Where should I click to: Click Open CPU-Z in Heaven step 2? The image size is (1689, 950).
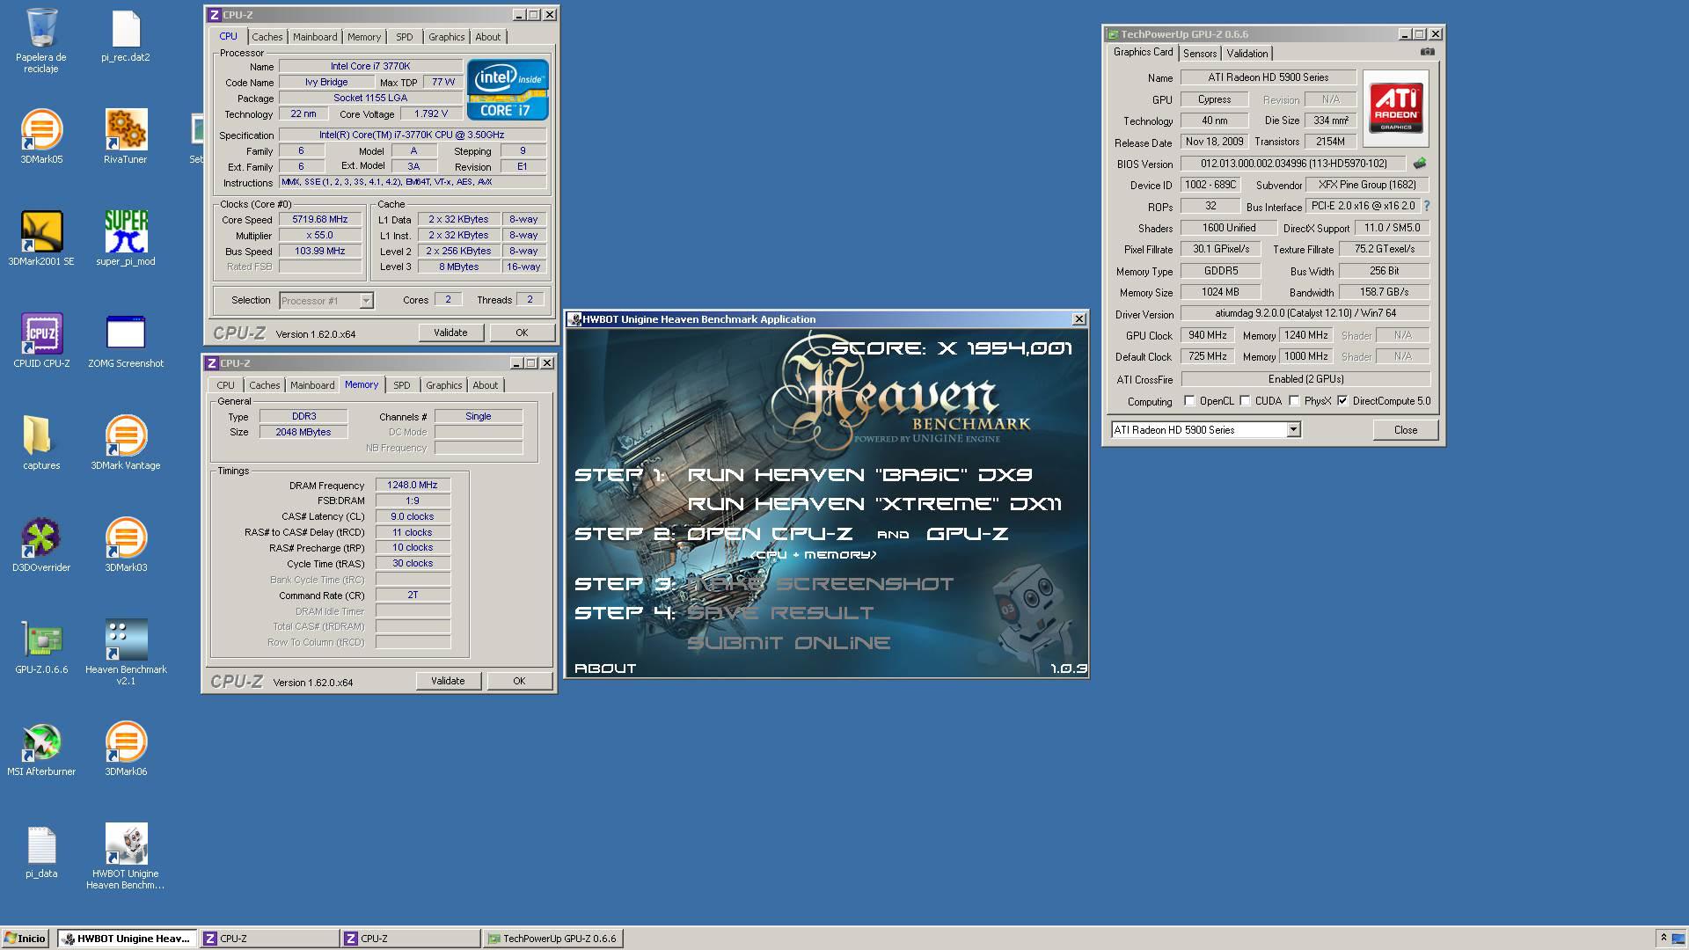(770, 534)
